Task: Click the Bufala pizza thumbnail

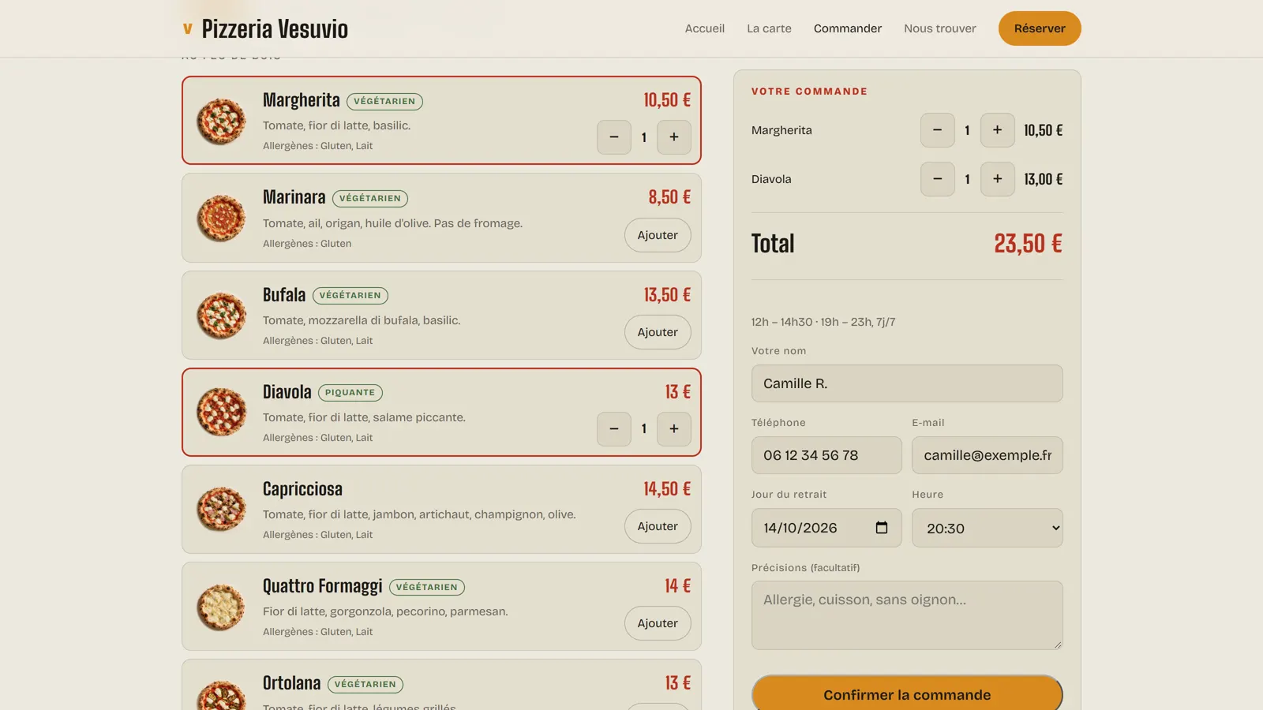Action: click(x=221, y=315)
